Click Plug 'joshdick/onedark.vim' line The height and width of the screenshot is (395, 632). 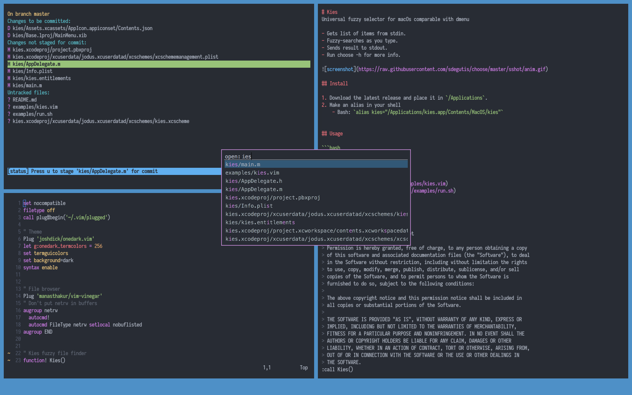click(59, 239)
